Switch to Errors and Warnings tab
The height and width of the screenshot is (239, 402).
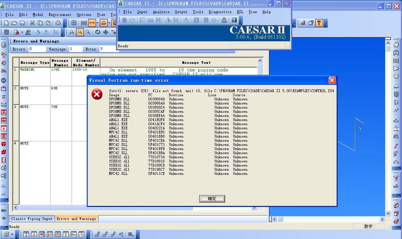pyautogui.click(x=76, y=219)
